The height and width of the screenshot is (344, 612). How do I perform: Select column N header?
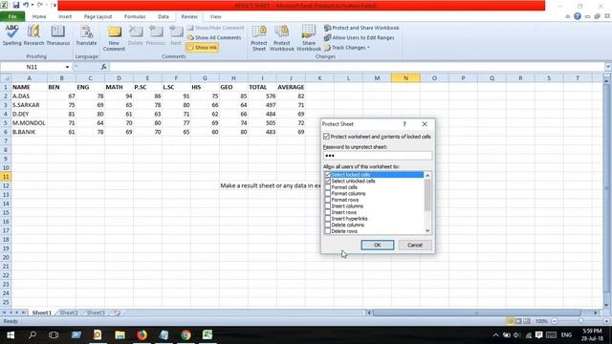[x=405, y=78]
